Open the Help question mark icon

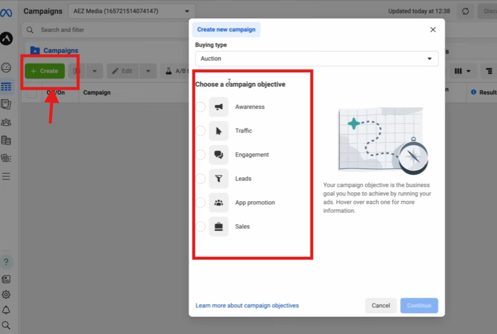tap(6, 262)
